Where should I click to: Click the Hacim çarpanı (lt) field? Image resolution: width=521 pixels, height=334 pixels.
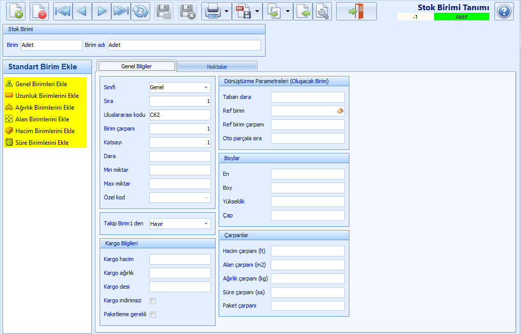click(x=307, y=251)
